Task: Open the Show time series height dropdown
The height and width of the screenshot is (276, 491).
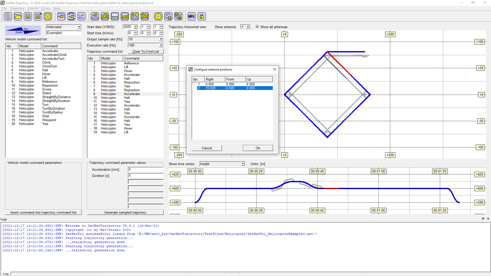Action: [x=242, y=164]
